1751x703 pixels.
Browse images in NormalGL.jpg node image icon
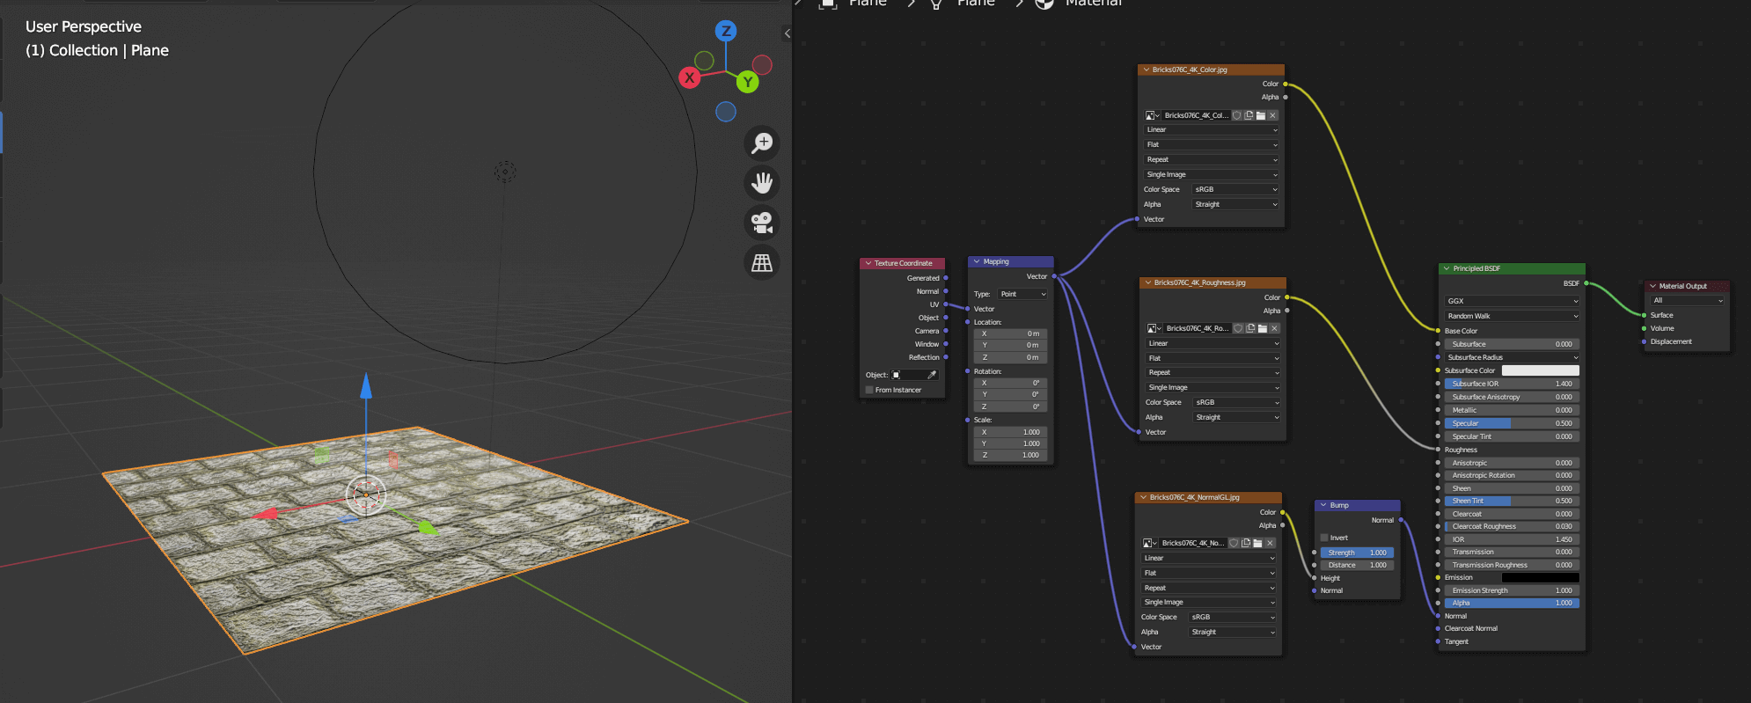pos(1149,543)
